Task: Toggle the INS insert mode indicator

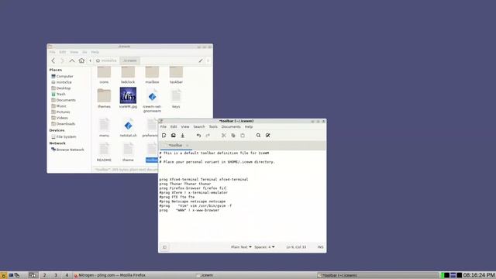Action: coord(320,247)
